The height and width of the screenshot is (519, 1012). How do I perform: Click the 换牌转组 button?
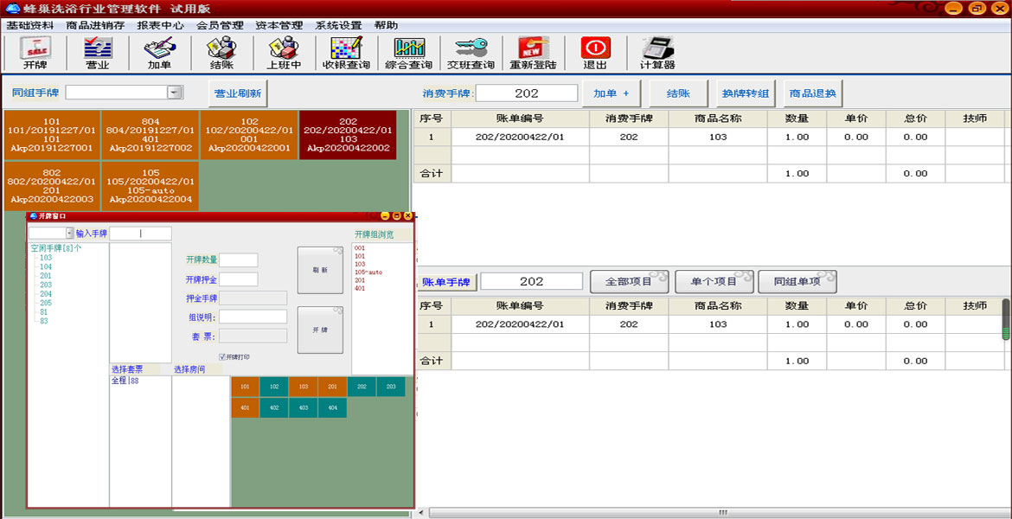tap(746, 93)
